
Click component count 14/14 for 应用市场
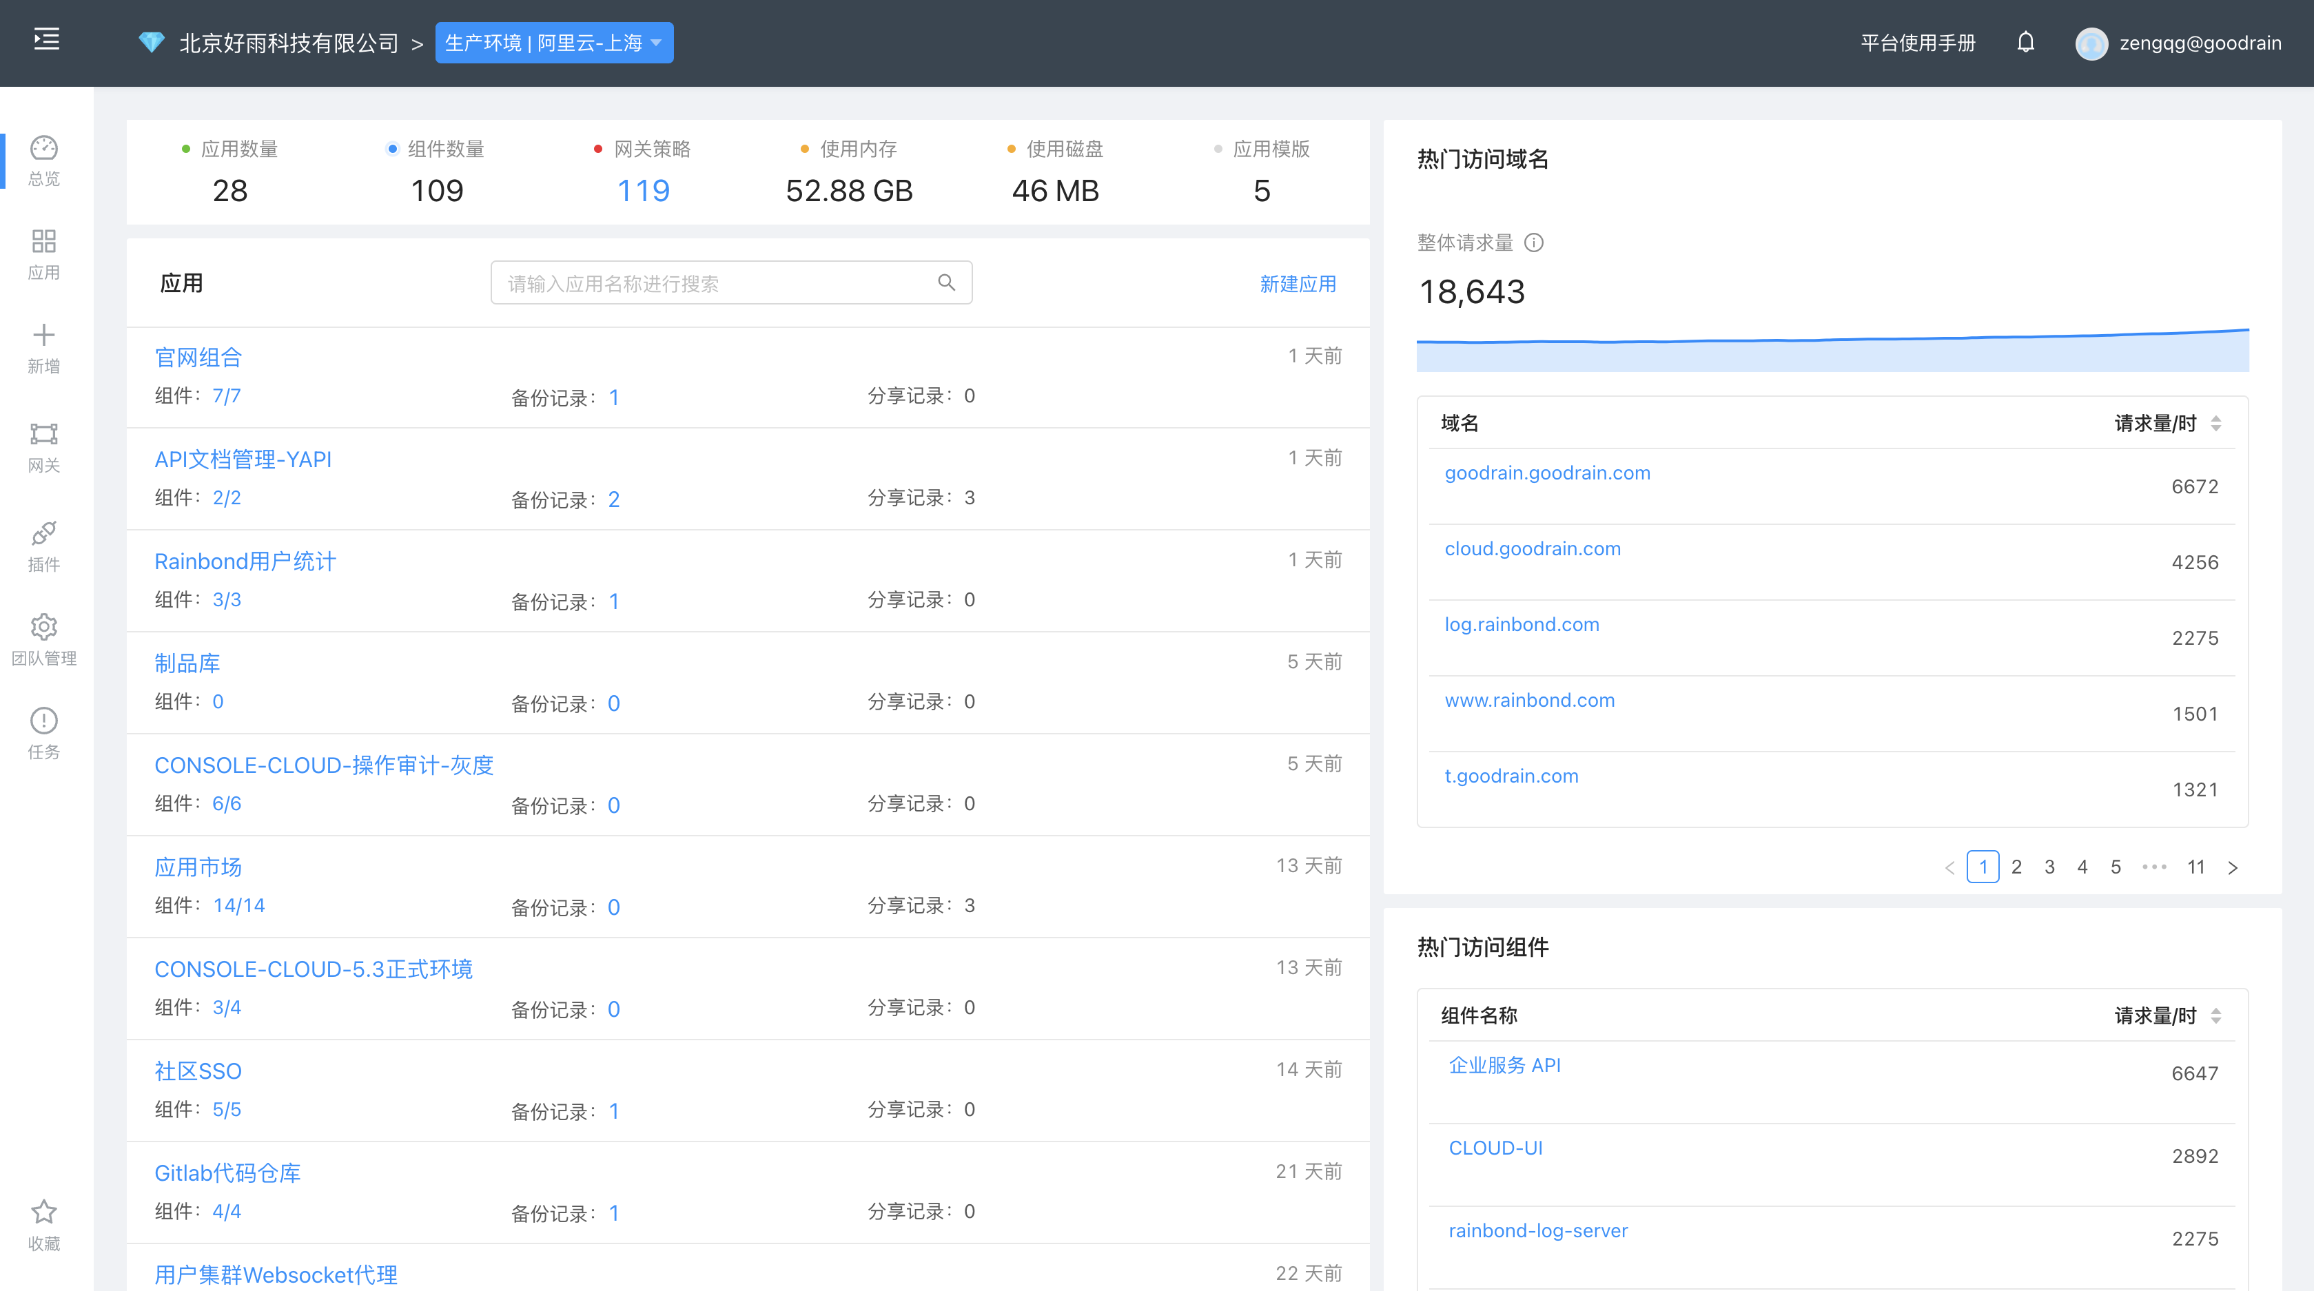pyautogui.click(x=239, y=905)
